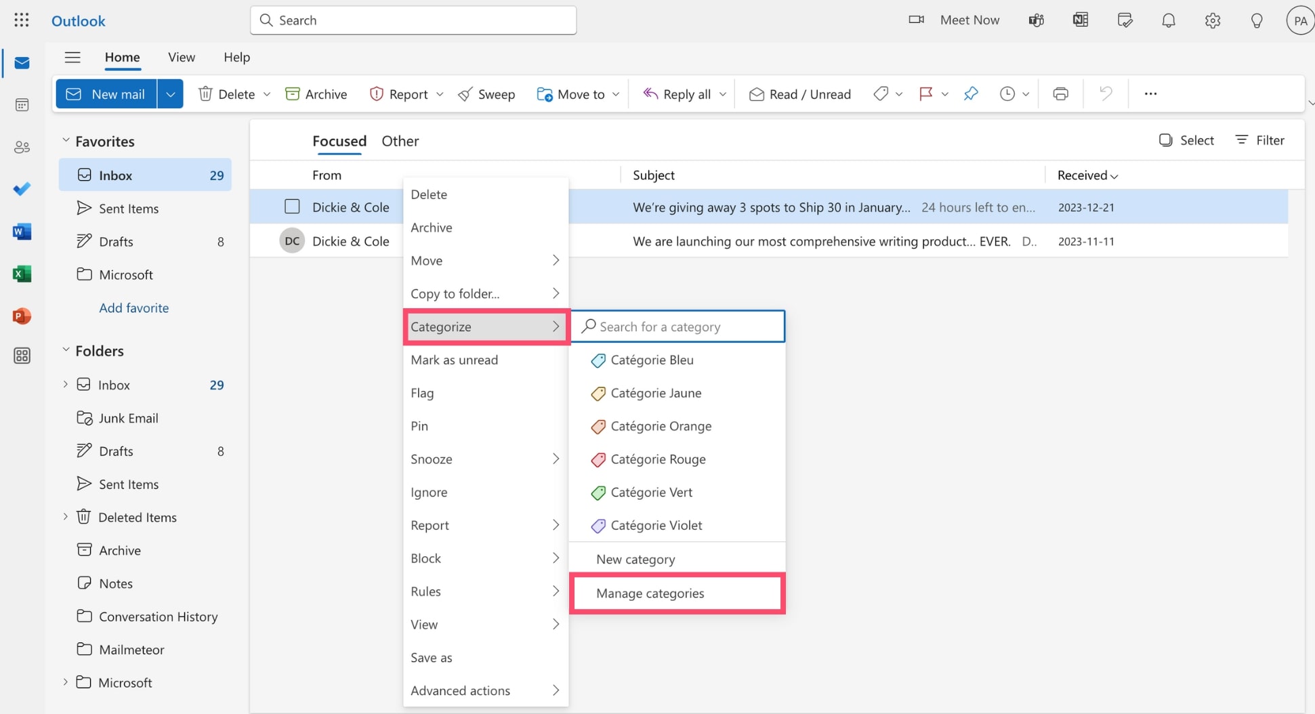1315x714 pixels.
Task: Open the Conversation History folder
Action: pyautogui.click(x=145, y=616)
